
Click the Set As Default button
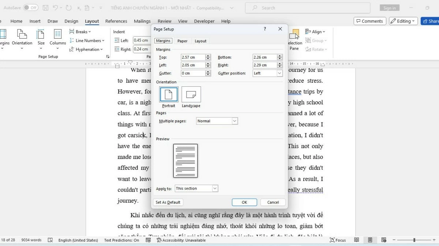(x=168, y=202)
